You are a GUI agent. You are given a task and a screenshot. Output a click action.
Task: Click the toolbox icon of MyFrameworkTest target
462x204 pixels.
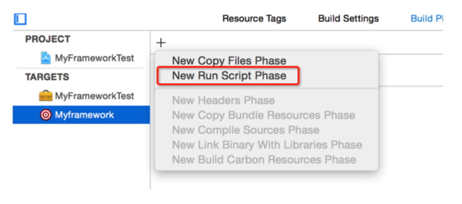(x=46, y=96)
